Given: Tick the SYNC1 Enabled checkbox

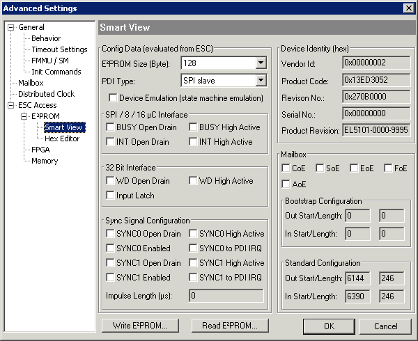Looking at the screenshot, I should point(110,278).
